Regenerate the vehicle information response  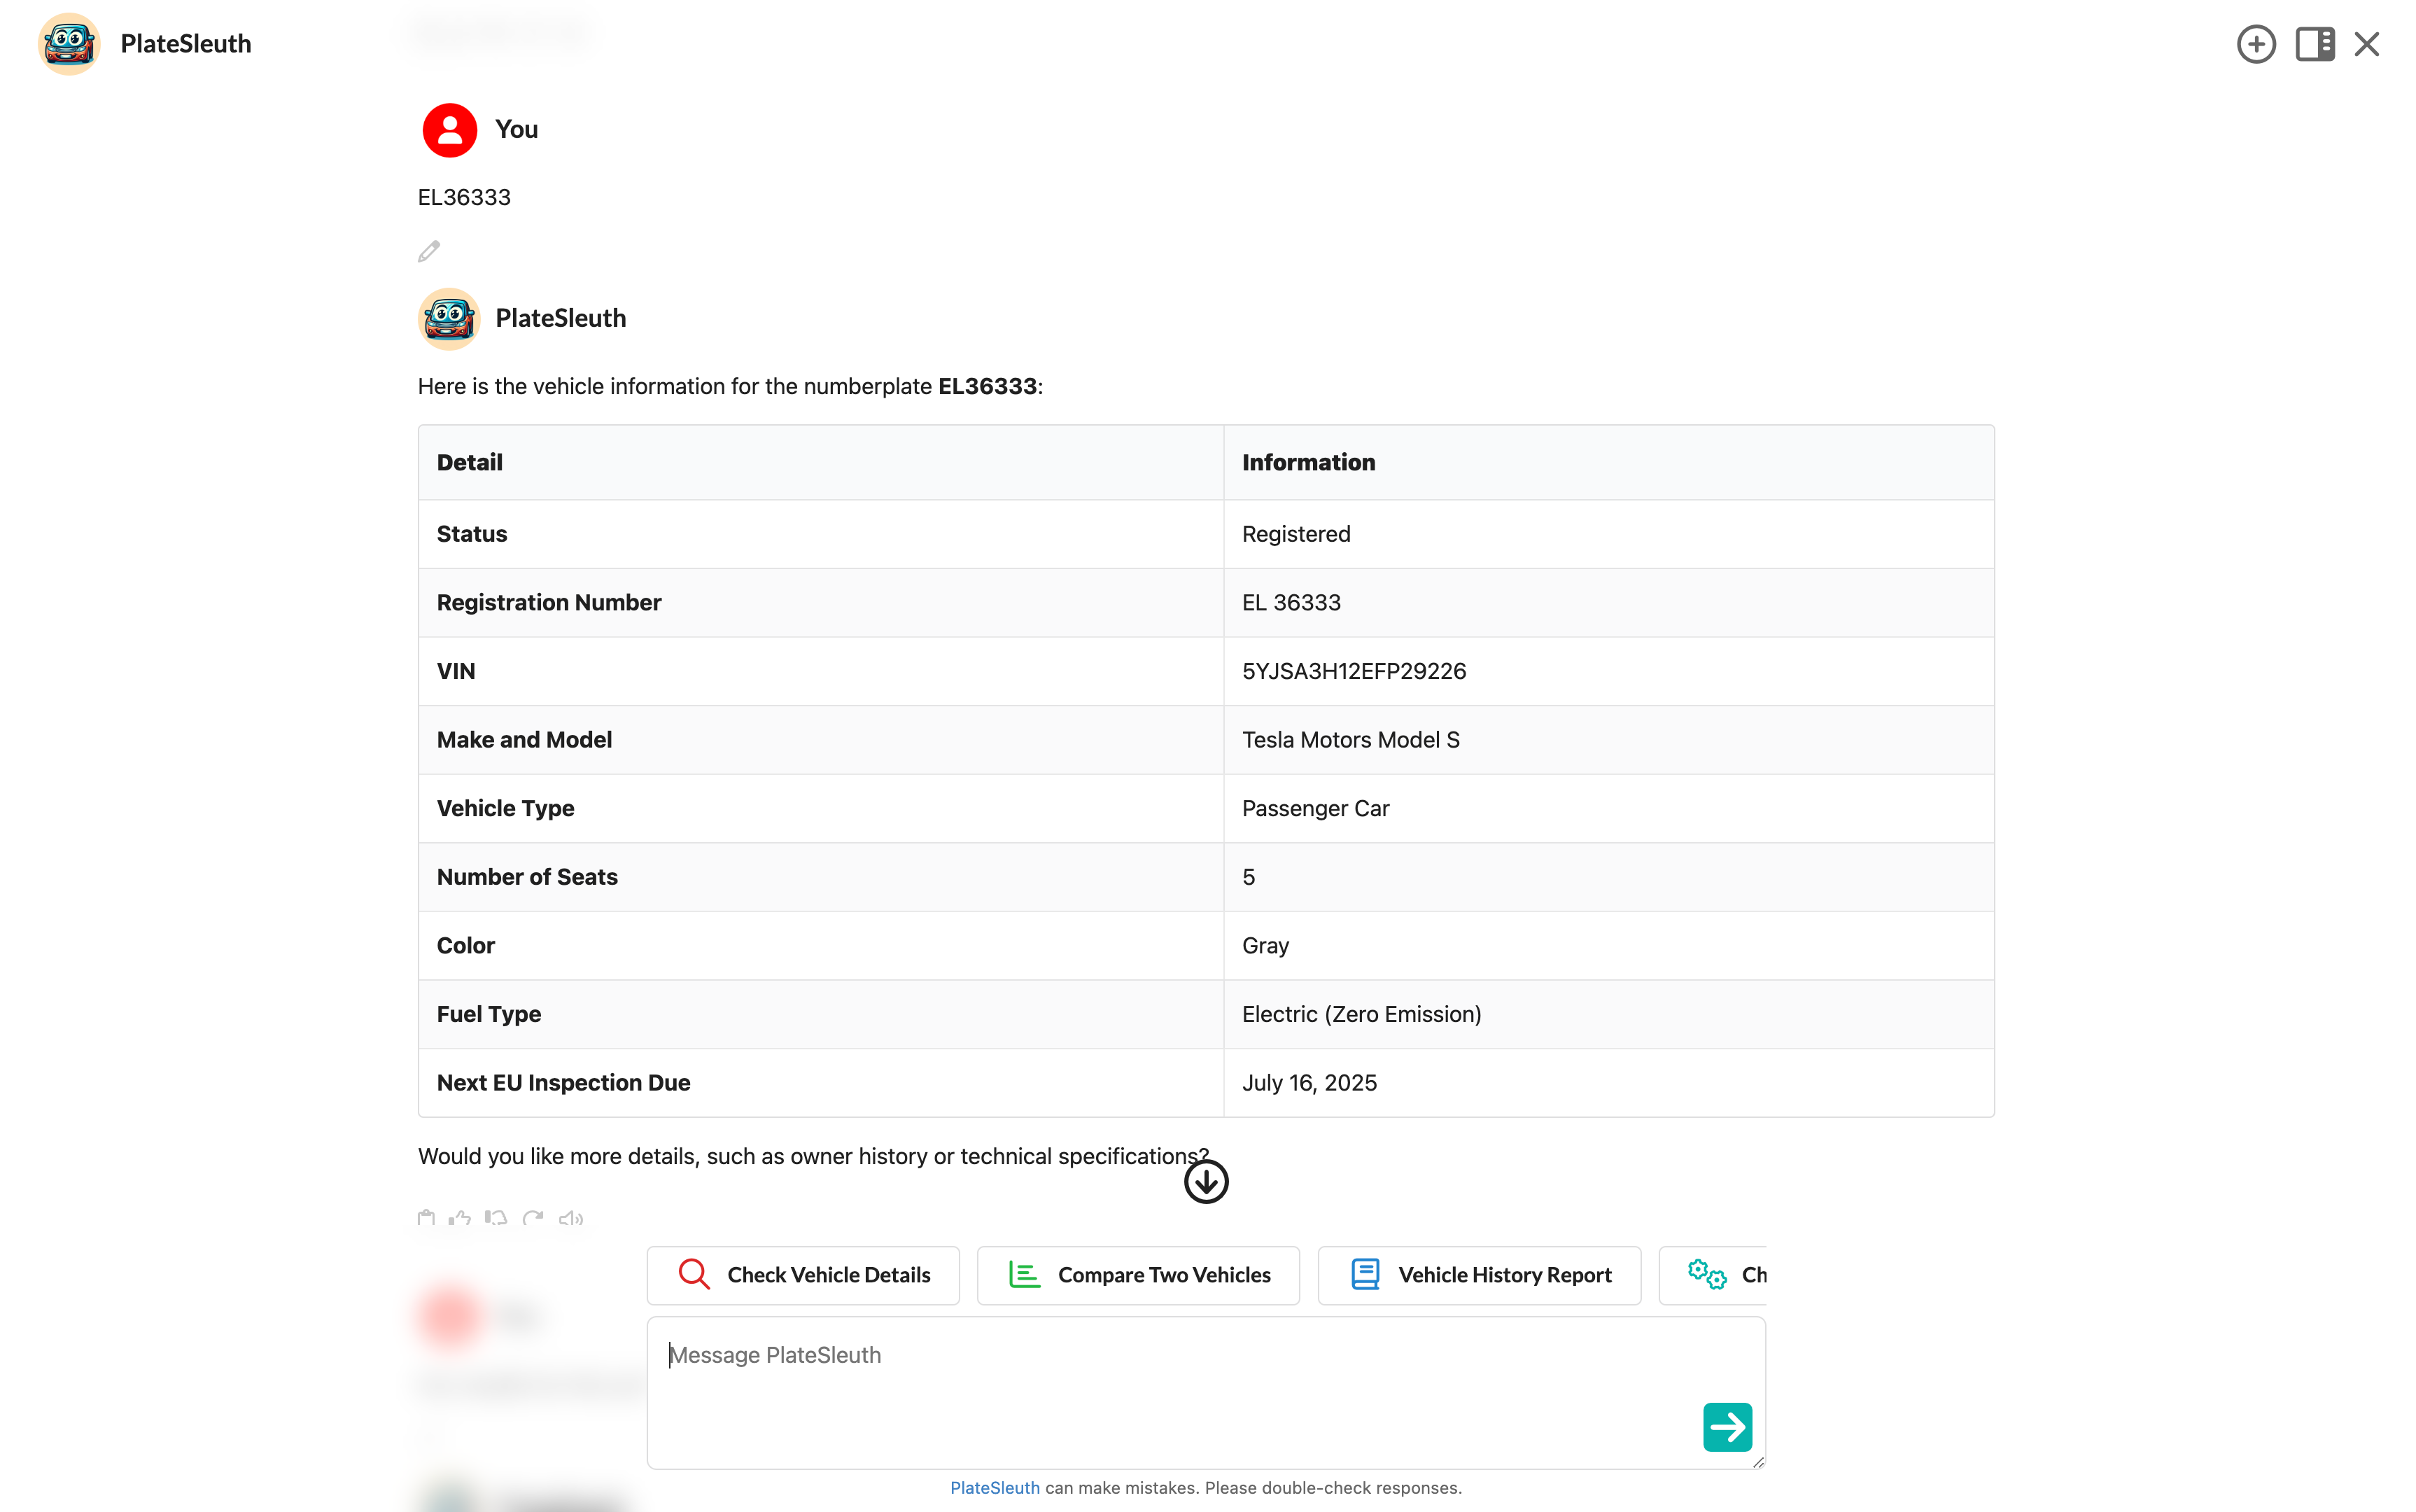coord(533,1218)
